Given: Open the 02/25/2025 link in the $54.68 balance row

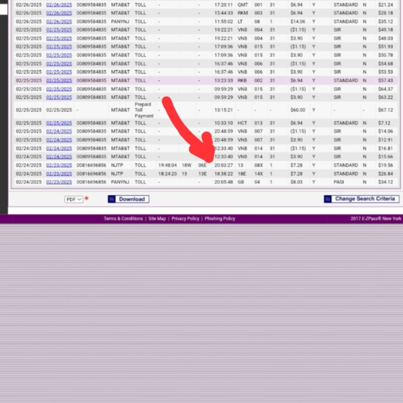Looking at the screenshot, I should 59,63.
